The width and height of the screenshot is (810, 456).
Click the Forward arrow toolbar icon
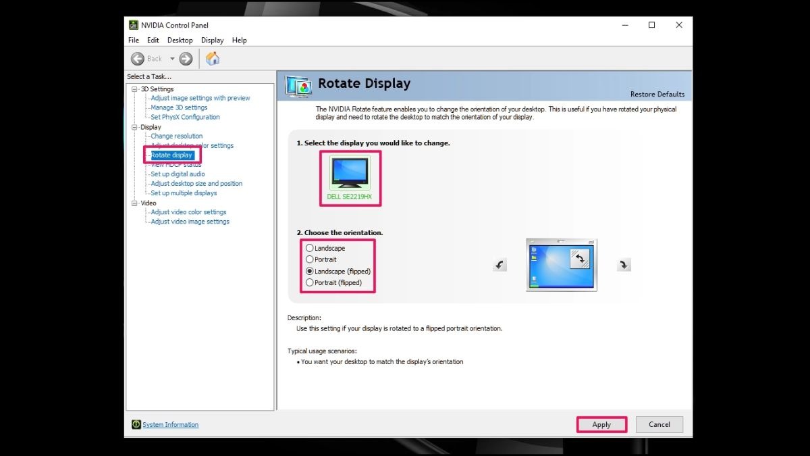[186, 59]
